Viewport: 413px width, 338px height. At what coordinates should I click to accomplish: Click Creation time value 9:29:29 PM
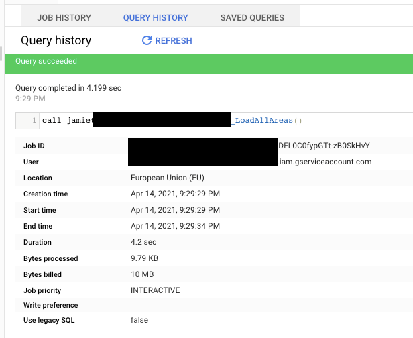pyautogui.click(x=175, y=194)
